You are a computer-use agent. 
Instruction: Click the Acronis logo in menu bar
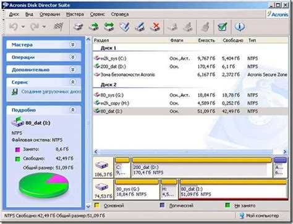click(278, 14)
